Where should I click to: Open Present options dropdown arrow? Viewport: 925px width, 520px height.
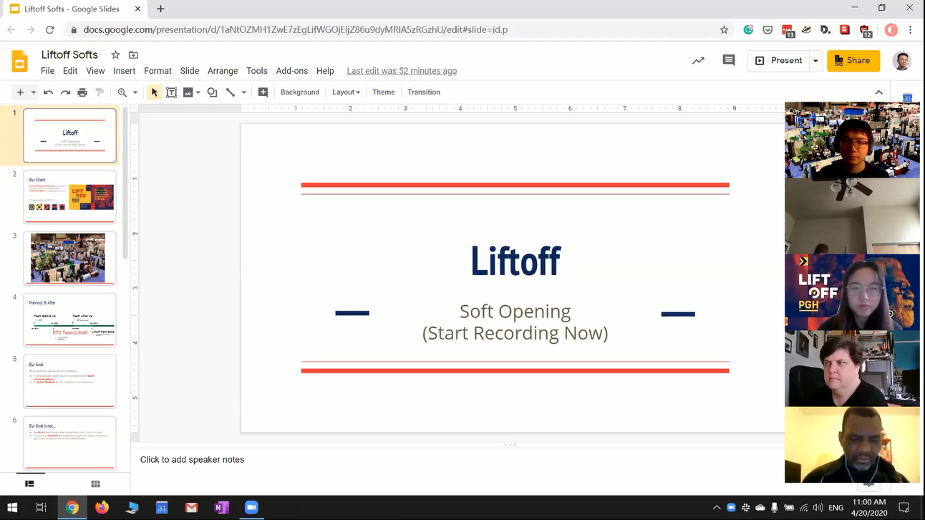pyautogui.click(x=815, y=61)
